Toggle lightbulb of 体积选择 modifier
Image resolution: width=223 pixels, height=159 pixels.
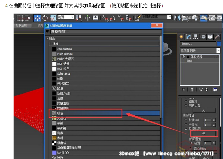pos(184,57)
